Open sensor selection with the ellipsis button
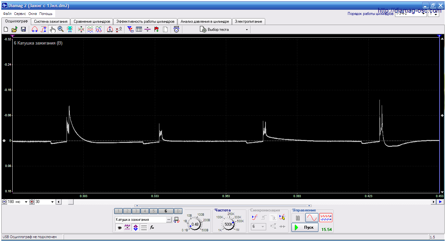The image size is (446, 241). tap(169, 220)
